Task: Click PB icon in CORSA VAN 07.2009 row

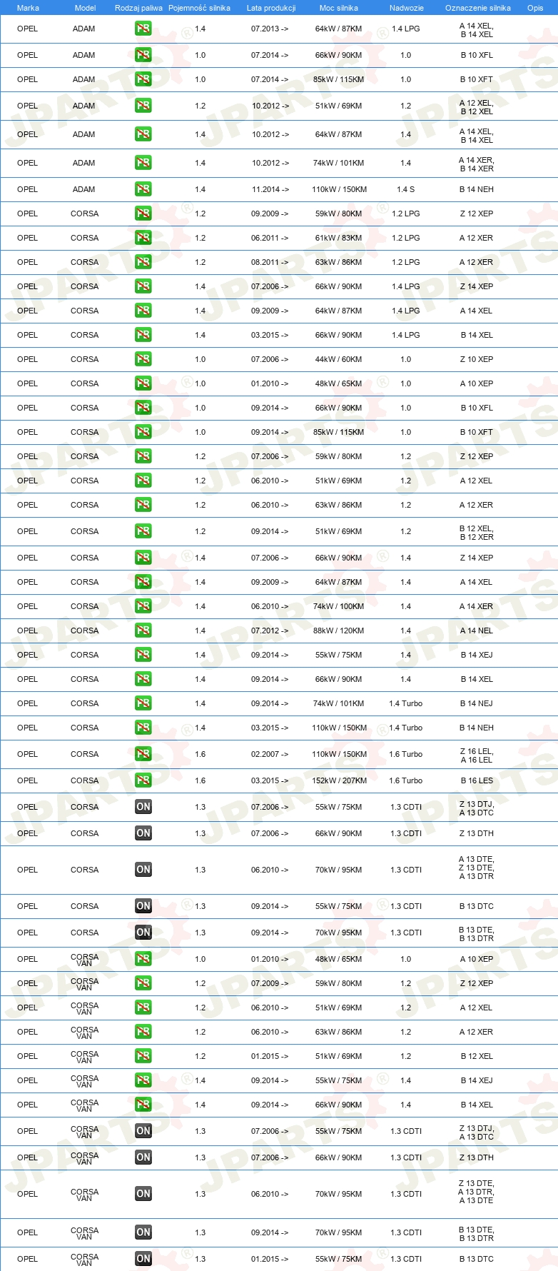Action: tap(143, 983)
